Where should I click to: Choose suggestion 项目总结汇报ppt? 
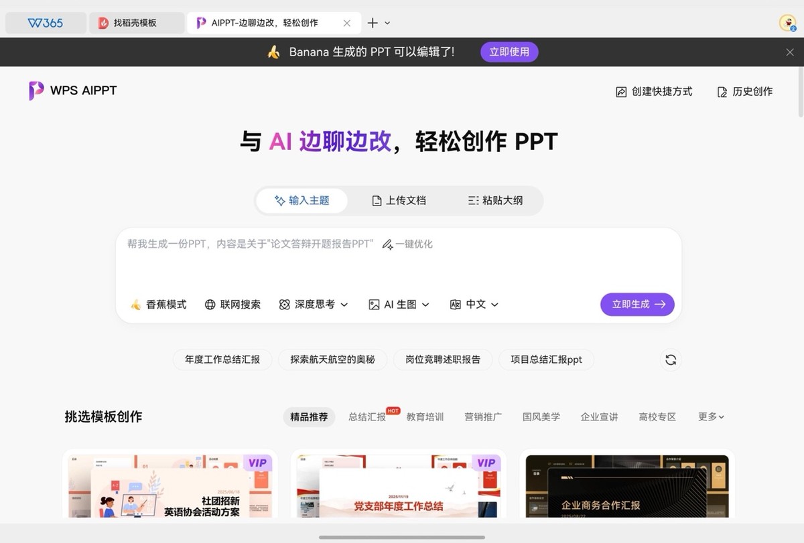coord(547,360)
